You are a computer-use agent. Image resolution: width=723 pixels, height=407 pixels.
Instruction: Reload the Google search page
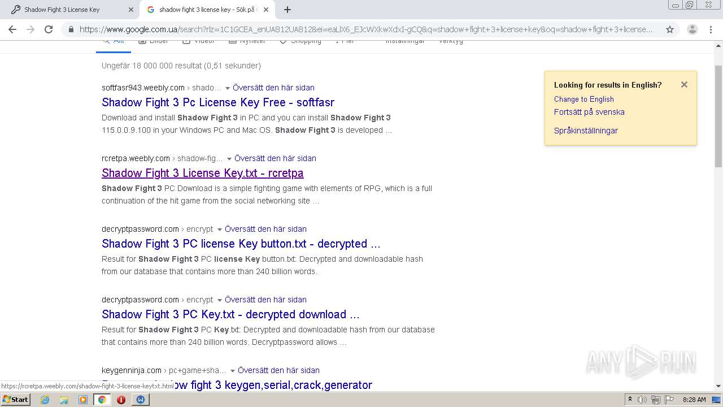(49, 29)
